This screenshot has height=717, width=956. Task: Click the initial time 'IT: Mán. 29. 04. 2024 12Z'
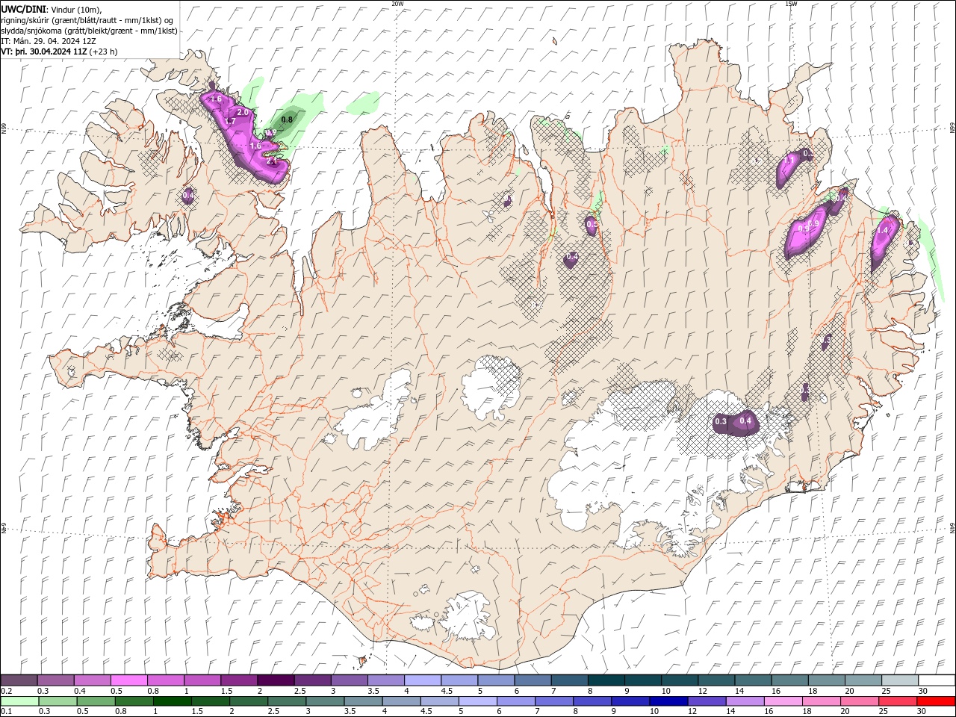(47, 41)
